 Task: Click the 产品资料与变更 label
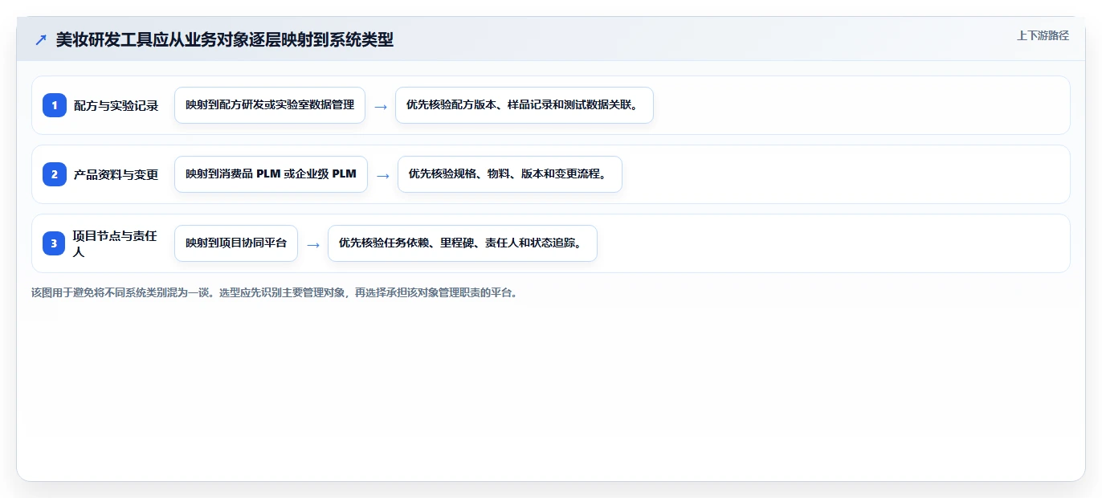[x=116, y=174]
